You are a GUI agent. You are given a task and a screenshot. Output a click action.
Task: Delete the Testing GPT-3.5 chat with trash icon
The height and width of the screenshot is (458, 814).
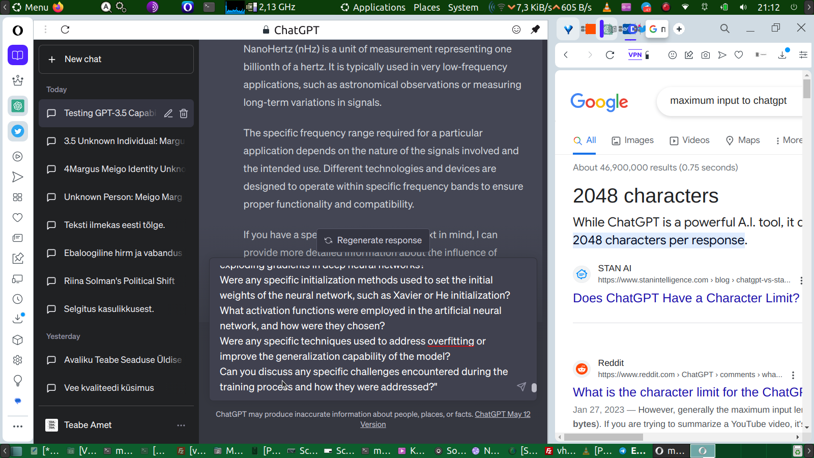tap(184, 113)
